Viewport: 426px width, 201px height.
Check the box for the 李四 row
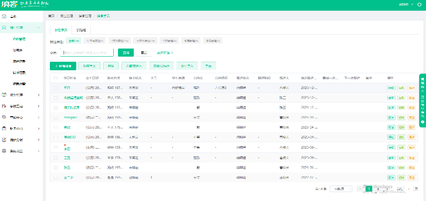pos(56,148)
